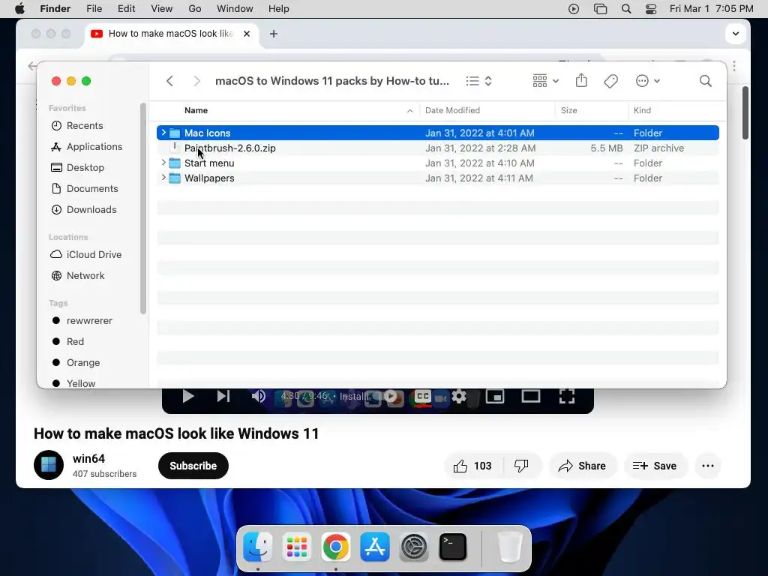Select the Start menu folder row
The width and height of the screenshot is (768, 576).
438,163
